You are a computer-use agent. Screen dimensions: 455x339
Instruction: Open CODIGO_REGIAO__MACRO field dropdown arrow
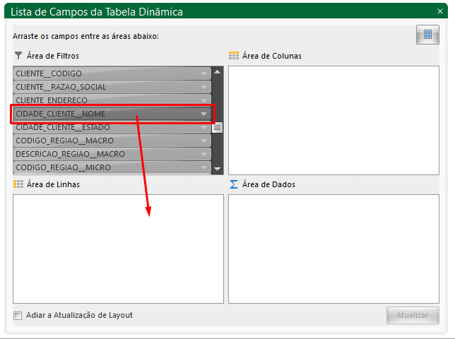coord(203,141)
